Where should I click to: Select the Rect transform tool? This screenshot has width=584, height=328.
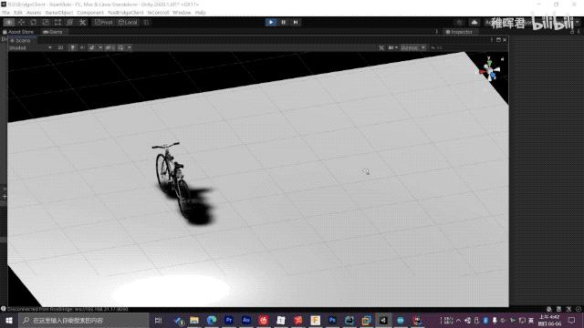[x=57, y=22]
